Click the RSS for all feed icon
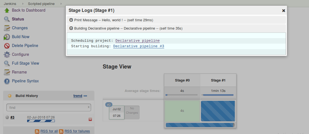 pos(37,131)
